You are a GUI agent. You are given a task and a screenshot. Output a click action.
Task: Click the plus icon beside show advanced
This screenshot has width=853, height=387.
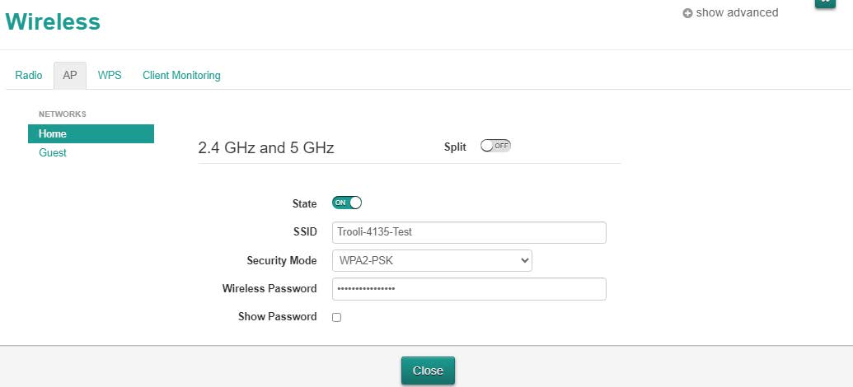pyautogui.click(x=687, y=13)
